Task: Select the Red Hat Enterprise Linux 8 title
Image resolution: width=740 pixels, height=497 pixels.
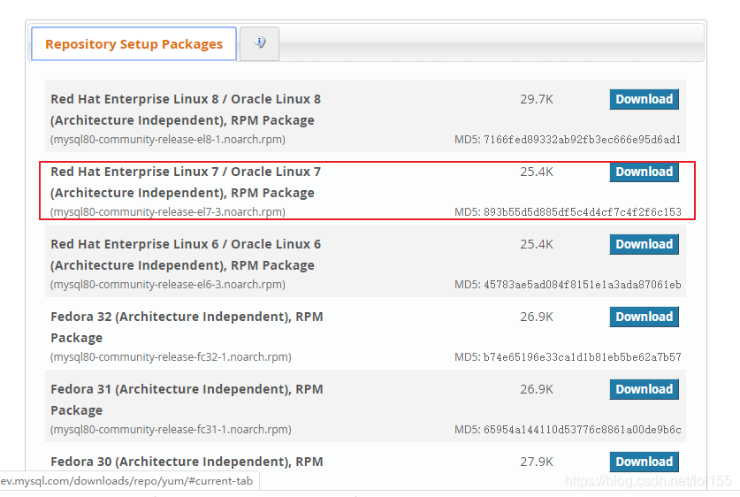Action: (x=186, y=110)
